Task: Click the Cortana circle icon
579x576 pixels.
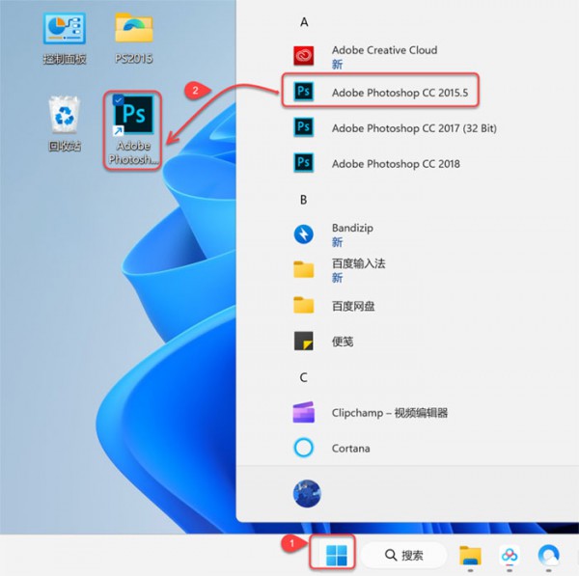Action: [x=304, y=448]
